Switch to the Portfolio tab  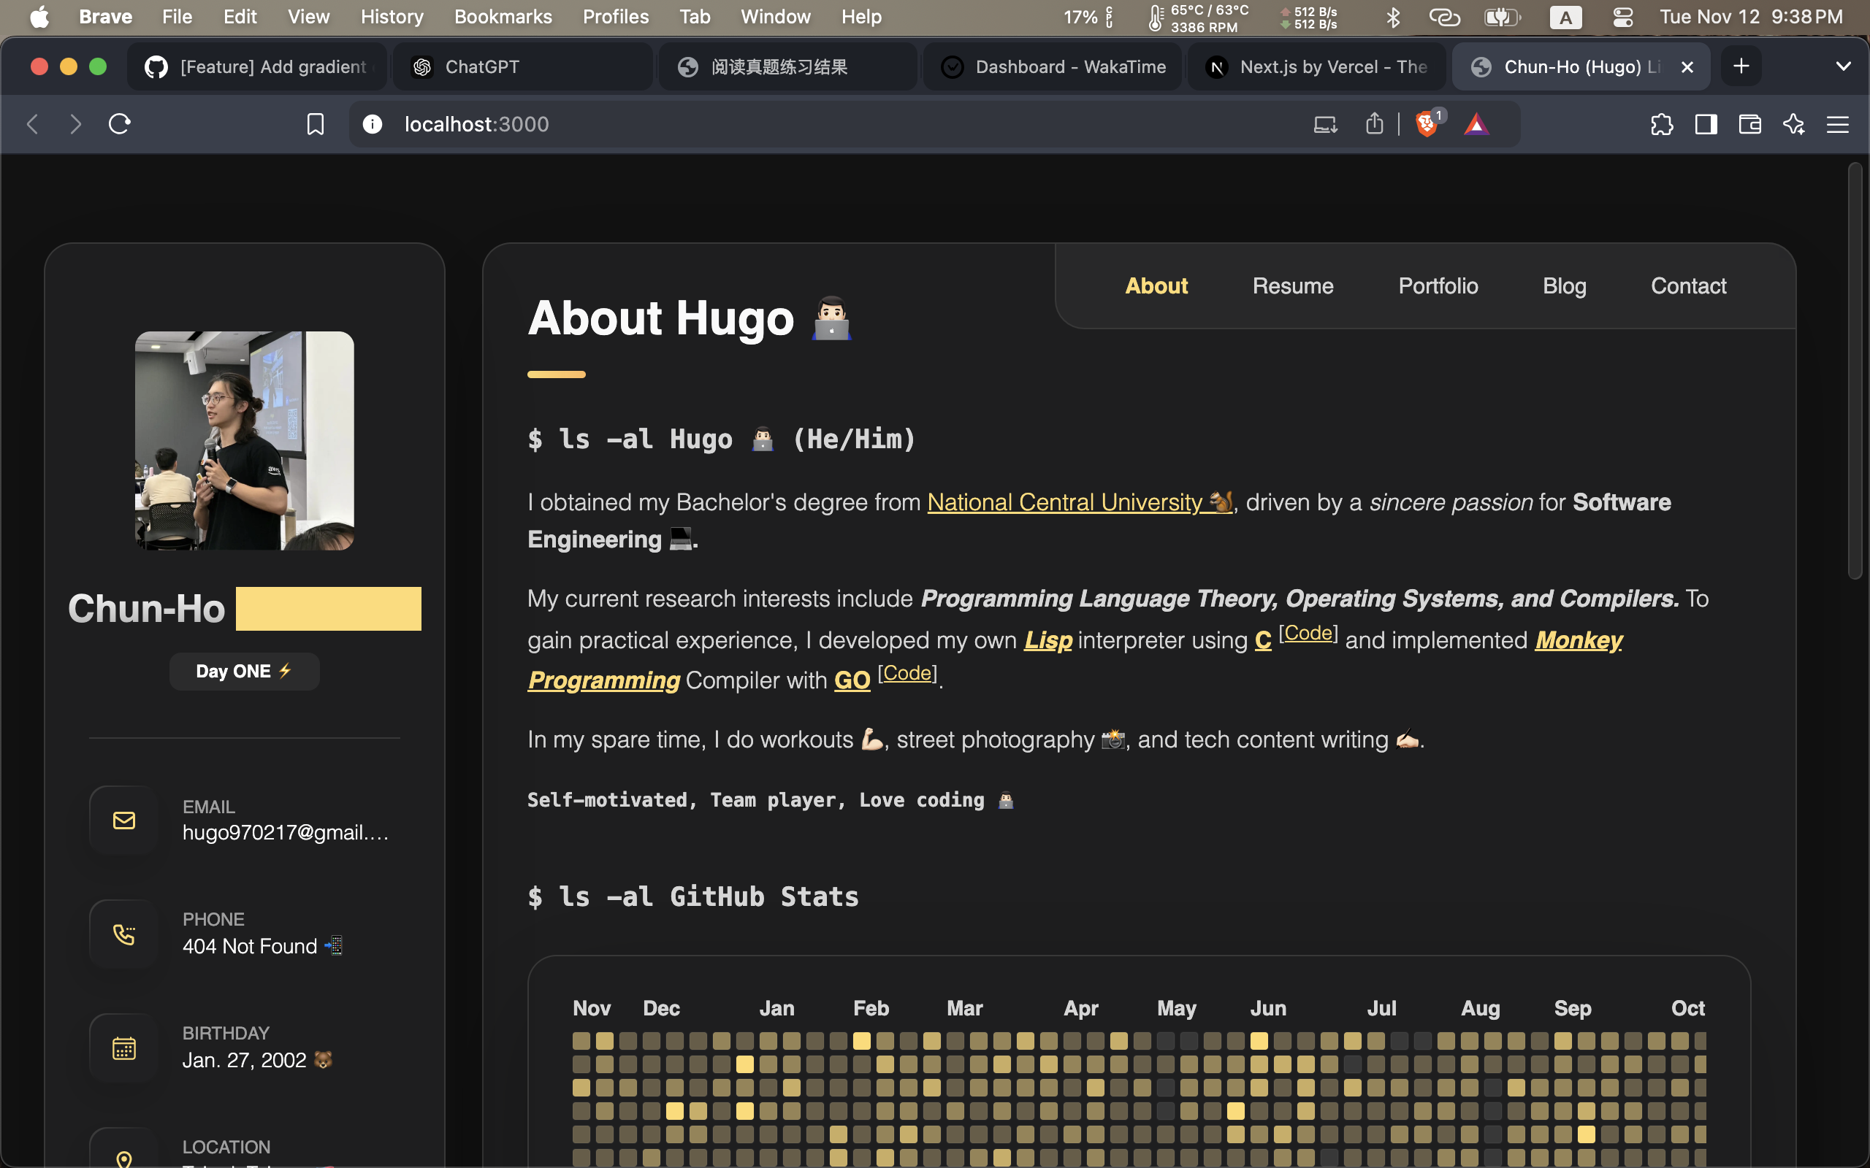[1438, 285]
